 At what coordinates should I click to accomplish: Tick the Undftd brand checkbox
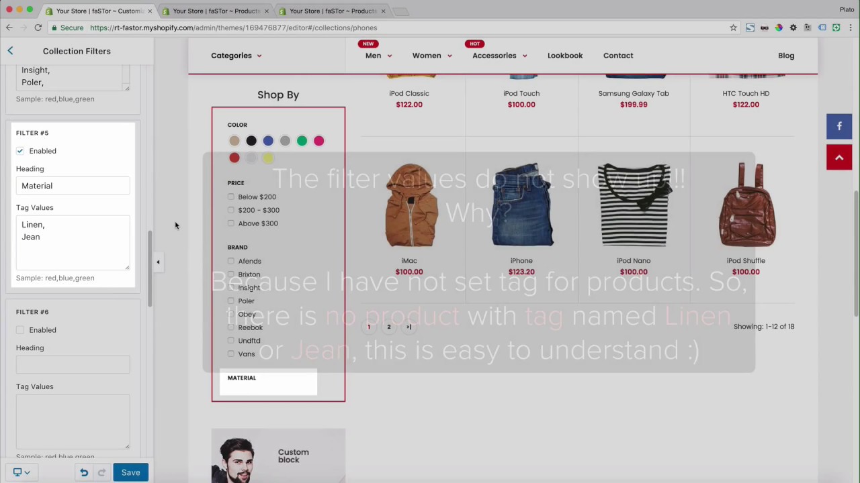231,341
